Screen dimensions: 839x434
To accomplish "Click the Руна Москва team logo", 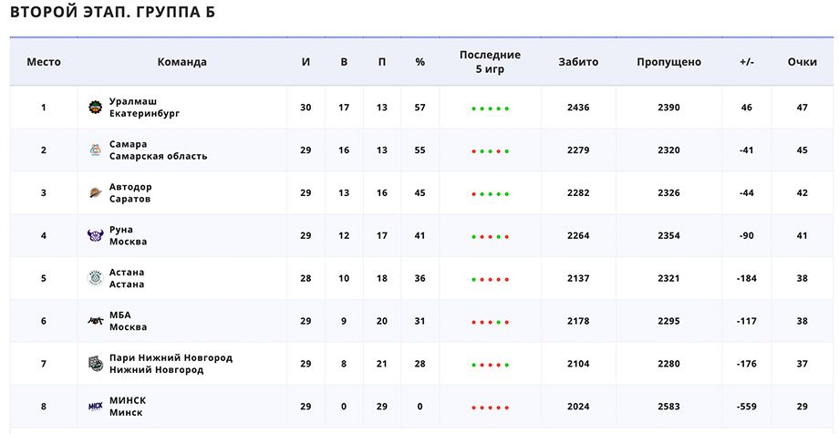I will pyautogui.click(x=95, y=236).
